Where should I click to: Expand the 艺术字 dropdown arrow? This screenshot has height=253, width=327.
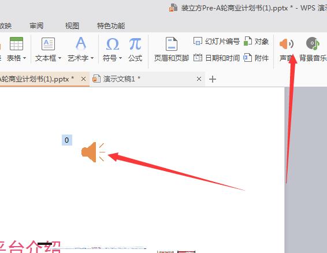(x=92, y=58)
